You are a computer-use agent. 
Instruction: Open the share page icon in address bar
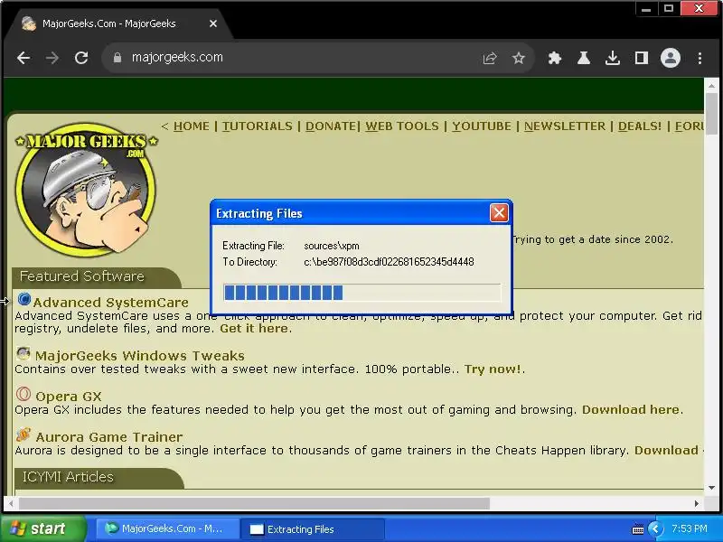point(490,58)
